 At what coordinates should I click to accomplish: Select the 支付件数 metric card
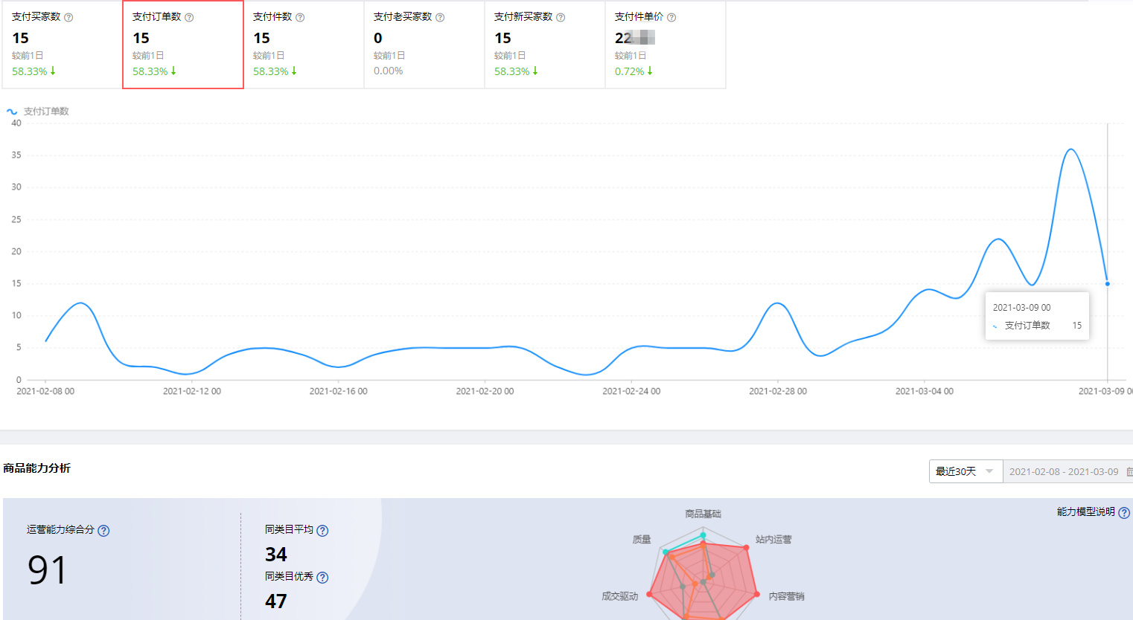(x=304, y=45)
